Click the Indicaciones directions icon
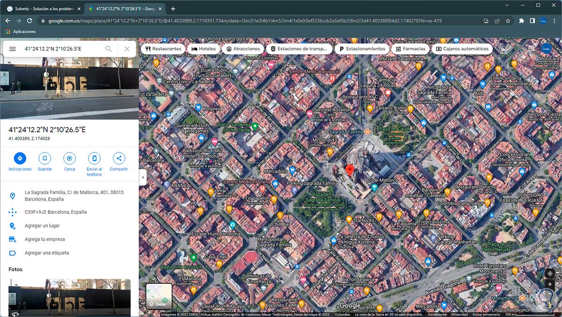This screenshot has width=562, height=317. 20,158
